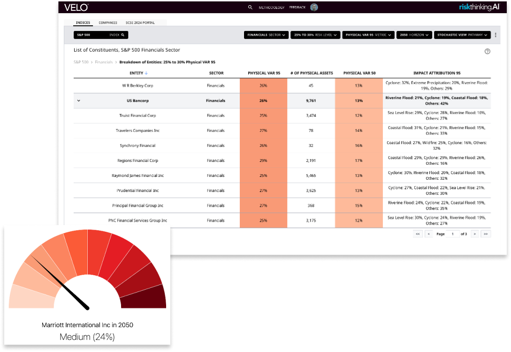511x352 pixels.
Task: Click the 5,465 assets value for Raymond James
Action: pyautogui.click(x=311, y=176)
